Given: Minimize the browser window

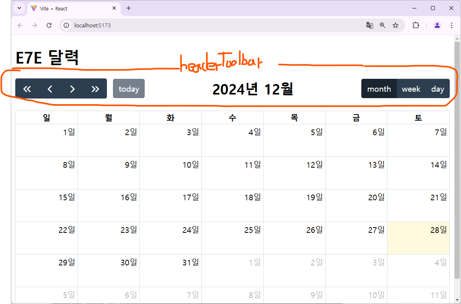Looking at the screenshot, I should [414, 8].
